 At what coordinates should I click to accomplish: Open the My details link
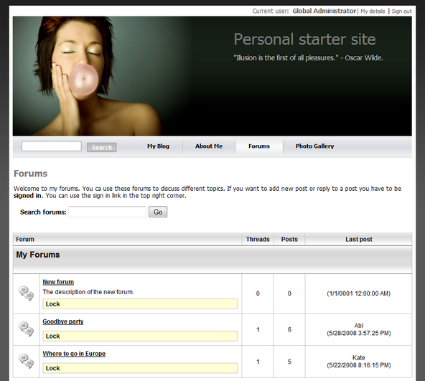pos(373,11)
